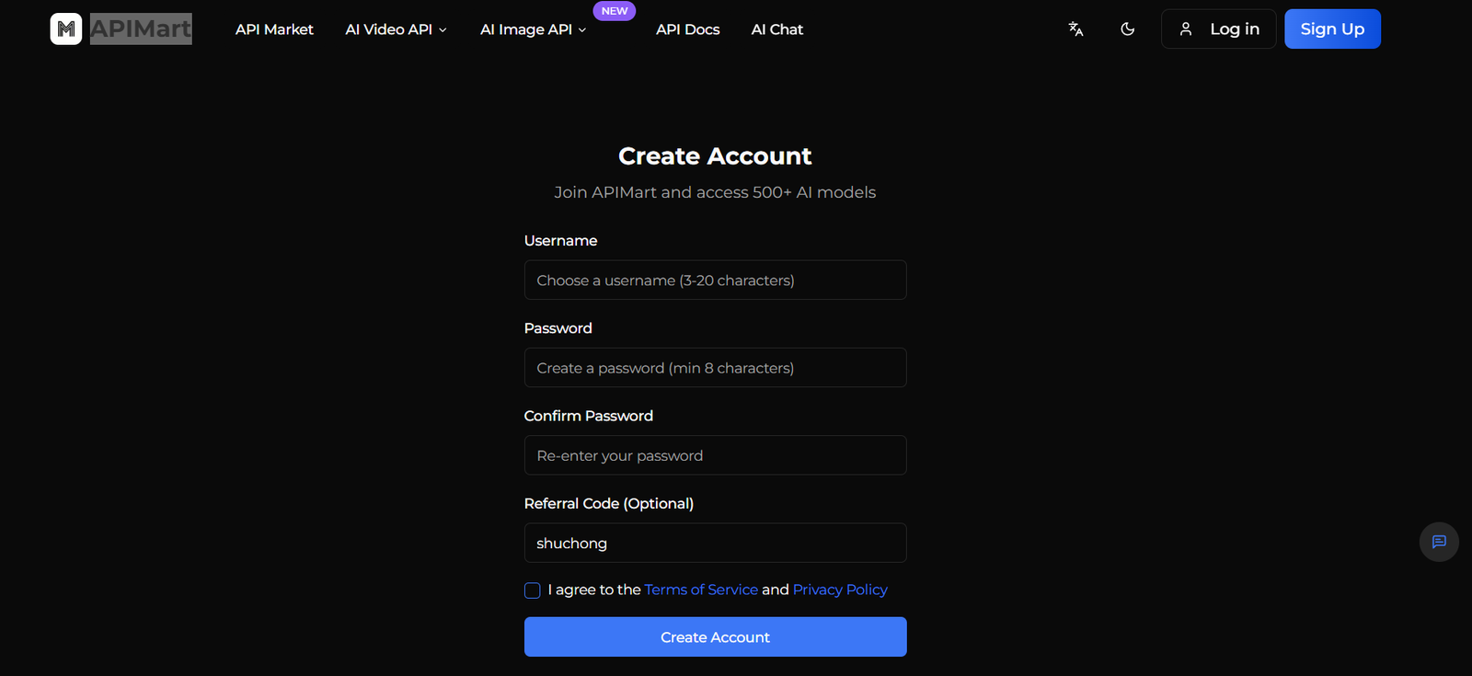Screen dimensions: 1472x676
Task: Open the language translation switcher
Action: point(1075,29)
